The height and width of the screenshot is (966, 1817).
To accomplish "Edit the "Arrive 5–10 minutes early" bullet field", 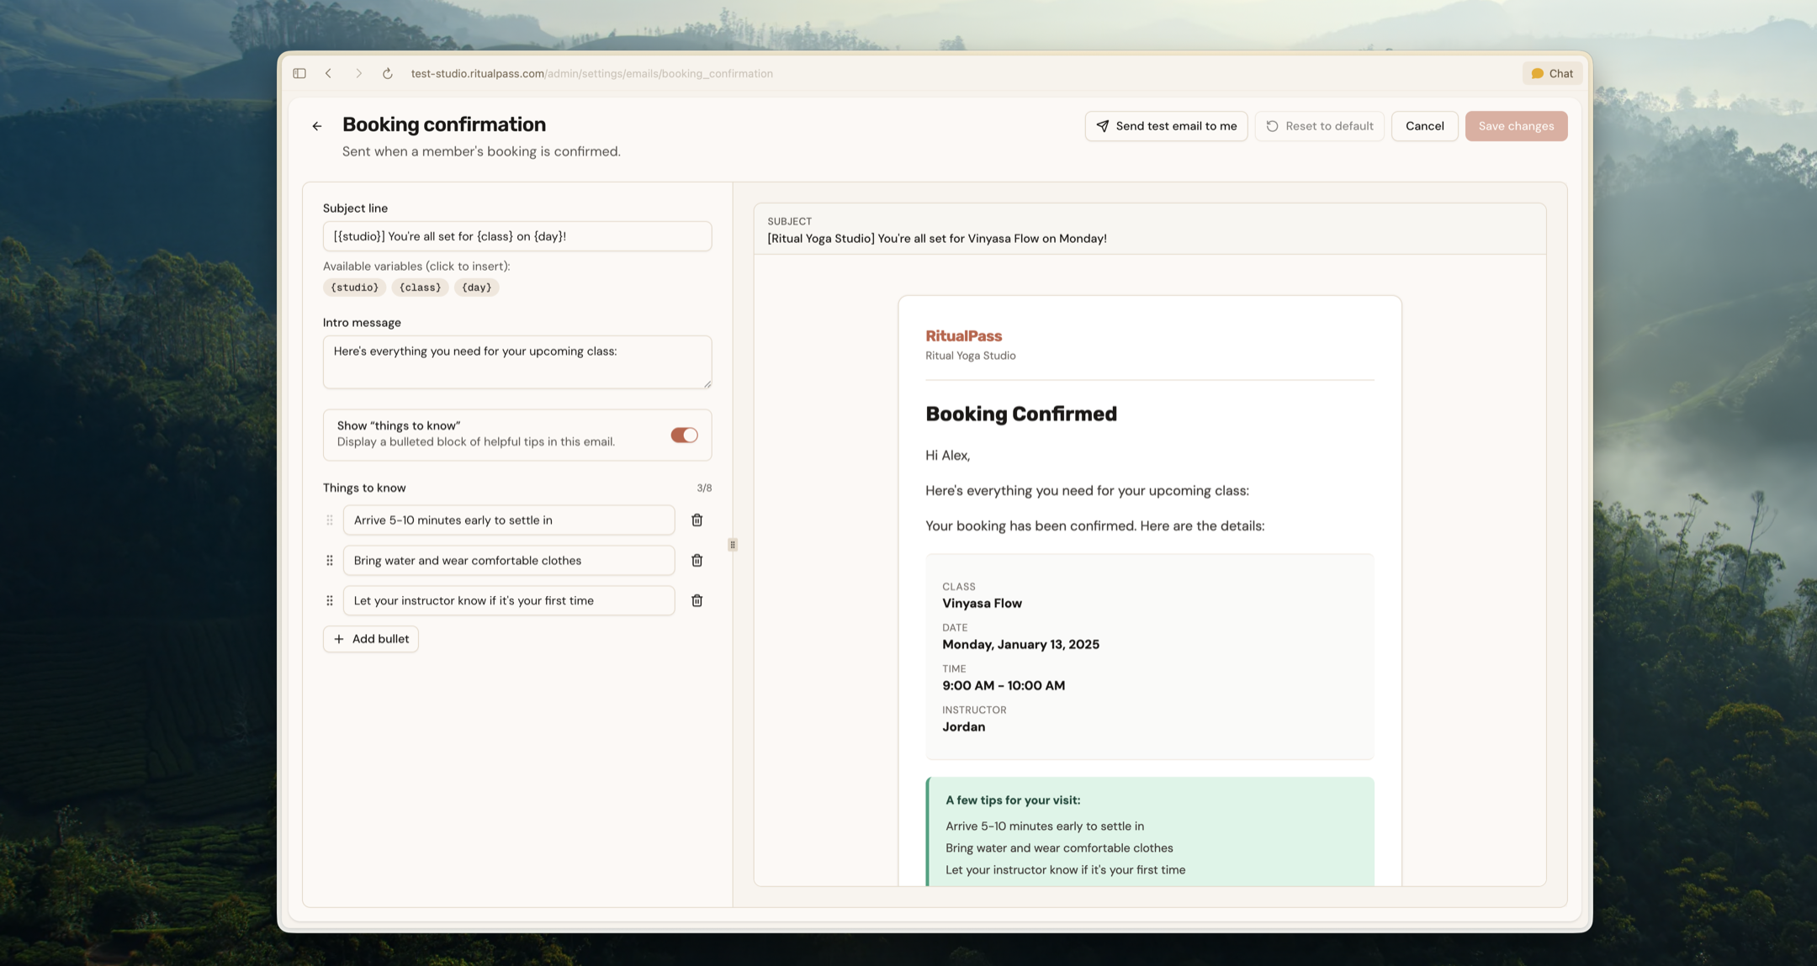I will pyautogui.click(x=509, y=520).
